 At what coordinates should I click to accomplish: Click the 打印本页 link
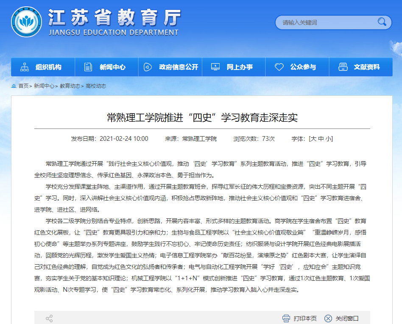[x=305, y=318]
